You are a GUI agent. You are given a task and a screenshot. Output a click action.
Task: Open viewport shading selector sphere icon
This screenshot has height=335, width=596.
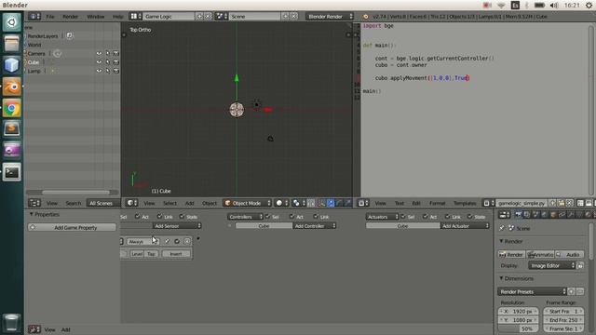pyautogui.click(x=281, y=203)
